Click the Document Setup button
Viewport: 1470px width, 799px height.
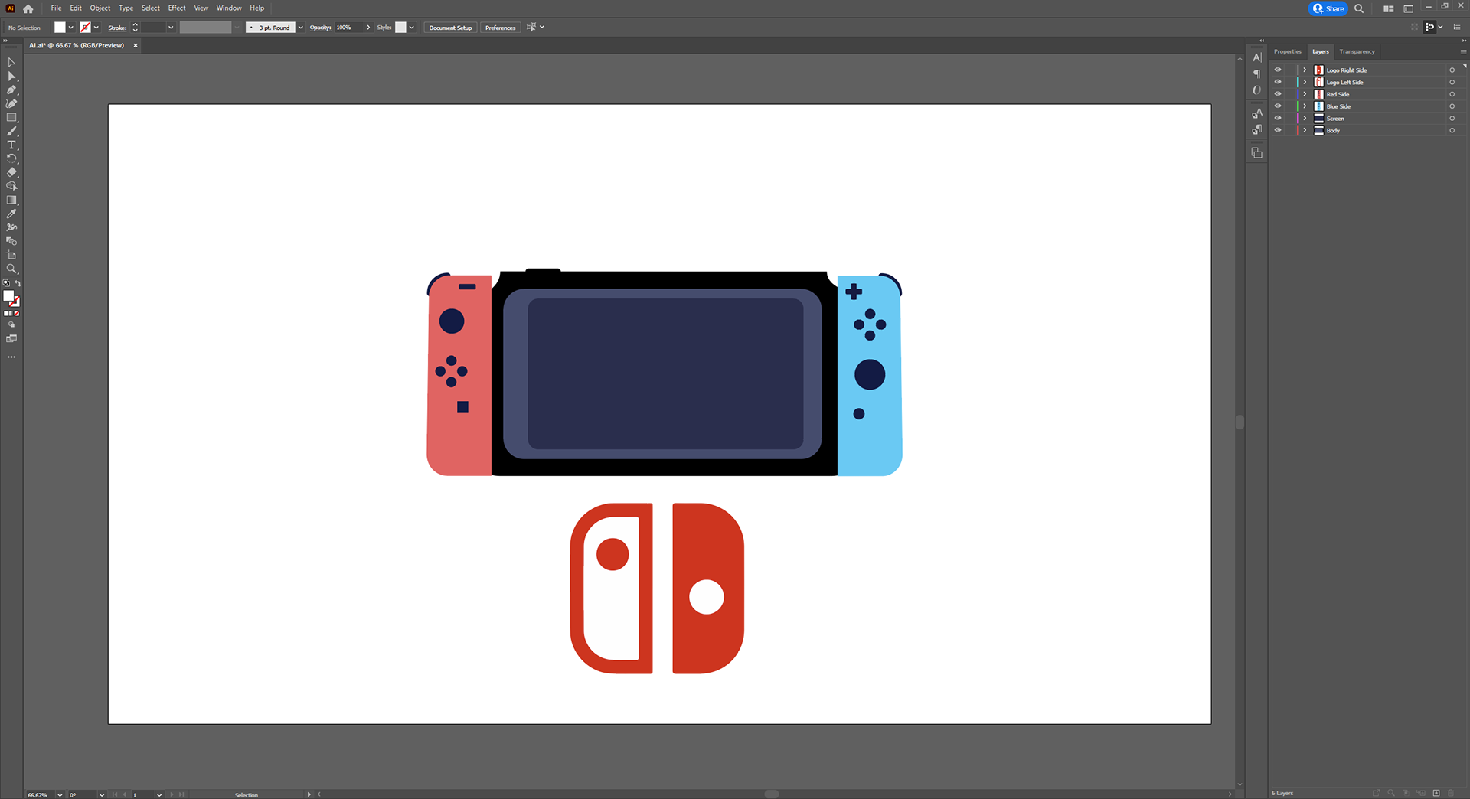coord(450,28)
